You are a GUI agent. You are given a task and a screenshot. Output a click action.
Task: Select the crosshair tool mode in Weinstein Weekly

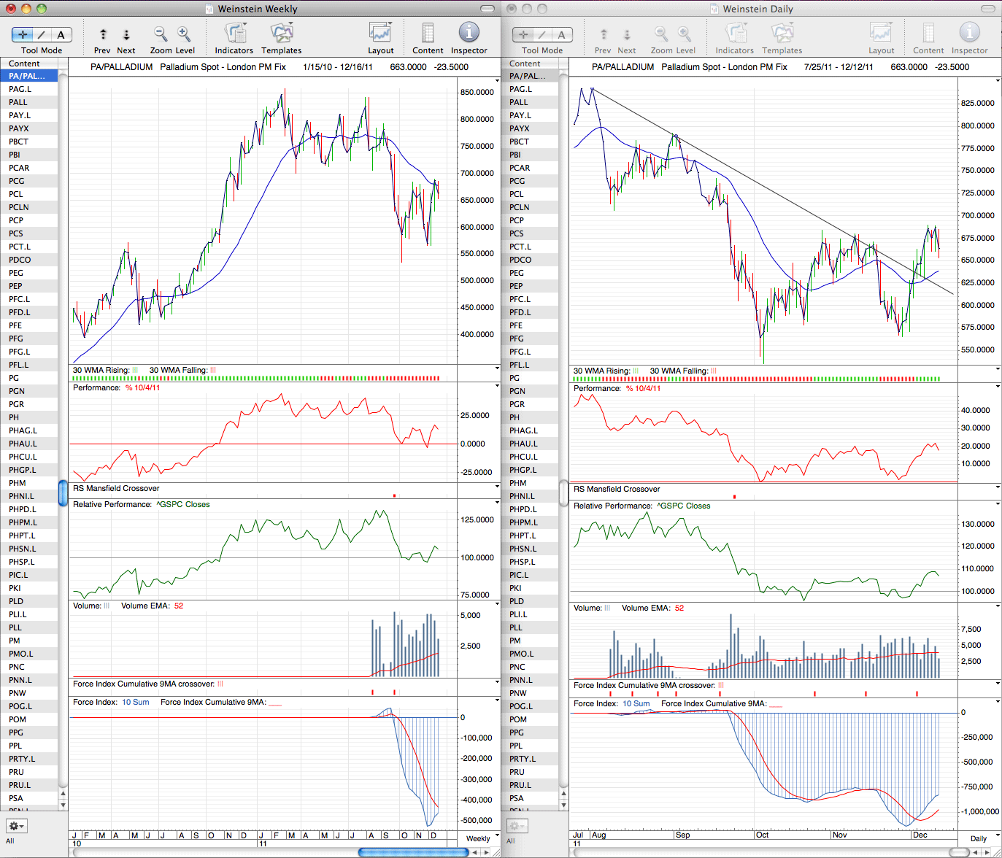[x=22, y=34]
